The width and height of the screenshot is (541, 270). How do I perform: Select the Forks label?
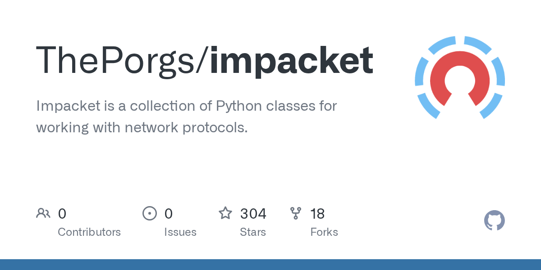click(324, 232)
